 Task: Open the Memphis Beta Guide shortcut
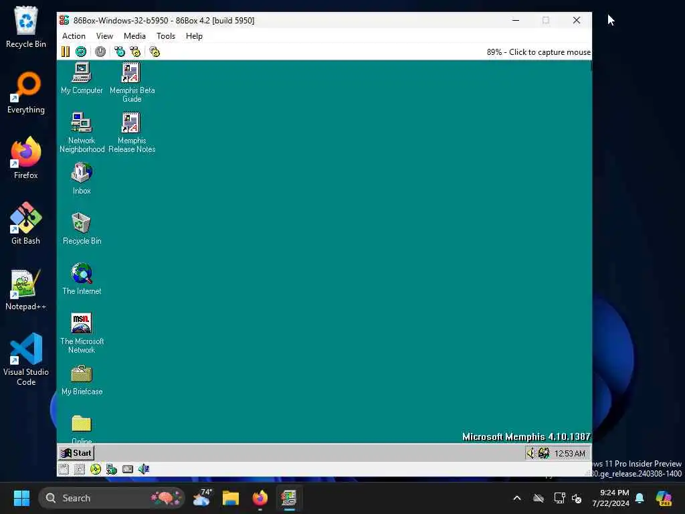(132, 82)
